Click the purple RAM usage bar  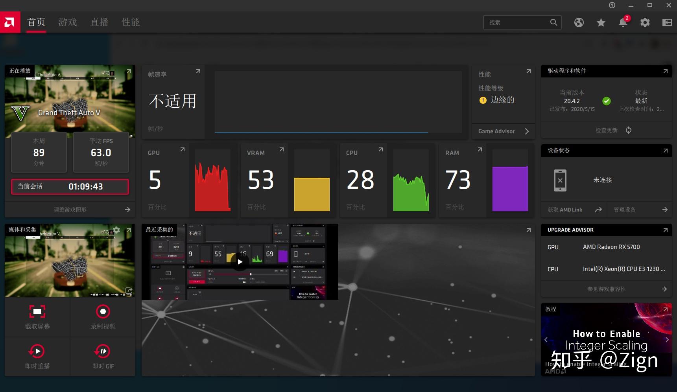pos(510,189)
